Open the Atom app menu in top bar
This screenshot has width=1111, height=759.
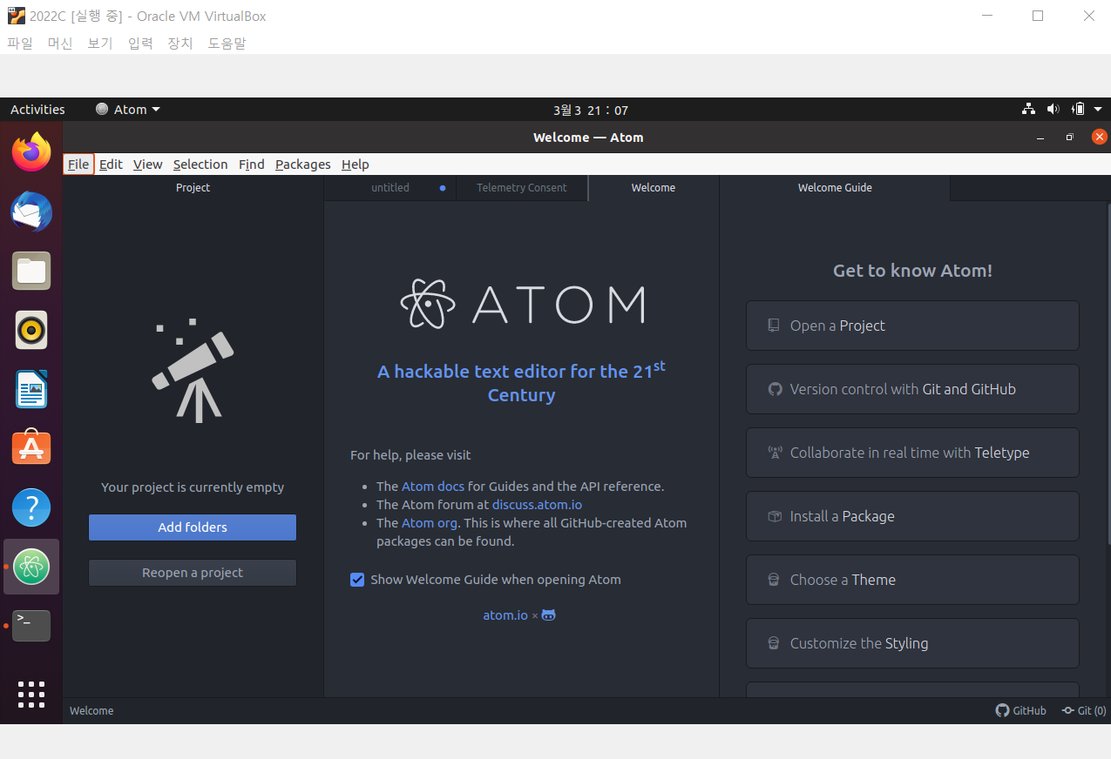(x=128, y=110)
